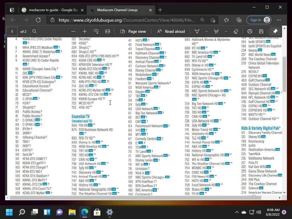Open browser Settings and more menu
This screenshot has height=219, width=292.
pyautogui.click(x=279, y=20)
